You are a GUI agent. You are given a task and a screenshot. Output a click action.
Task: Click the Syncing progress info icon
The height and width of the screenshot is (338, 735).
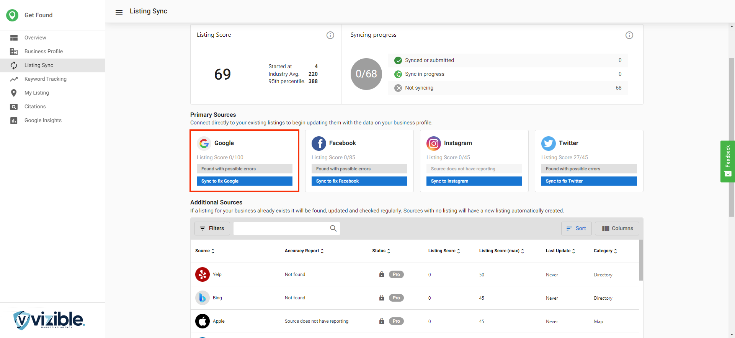click(x=629, y=35)
